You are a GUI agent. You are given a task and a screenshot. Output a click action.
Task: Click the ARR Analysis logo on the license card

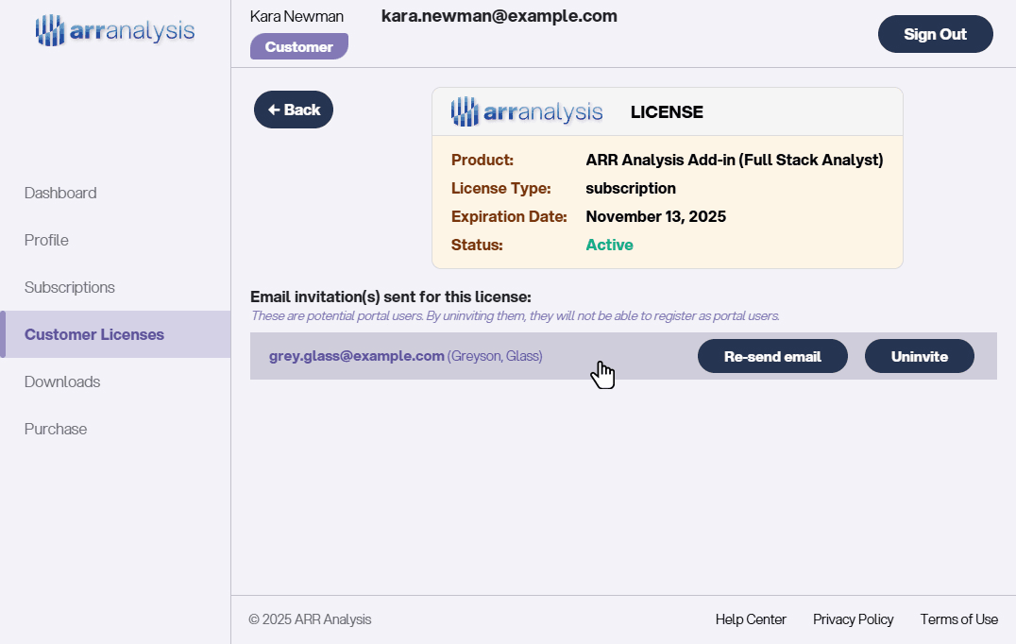click(526, 110)
